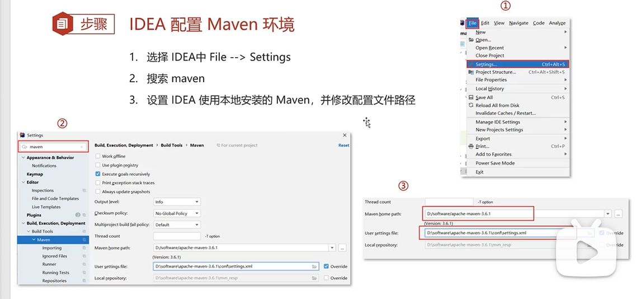636x299 pixels.
Task: Choose Settings... from the File menu
Action: [x=518, y=64]
